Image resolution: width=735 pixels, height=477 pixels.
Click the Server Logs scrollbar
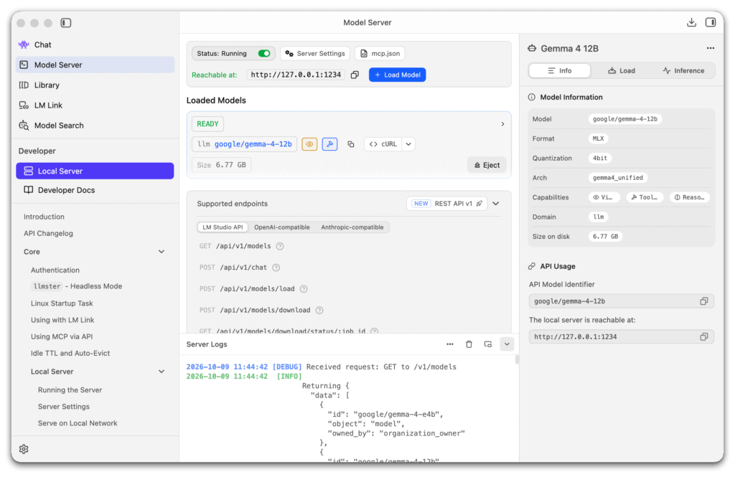click(517, 360)
